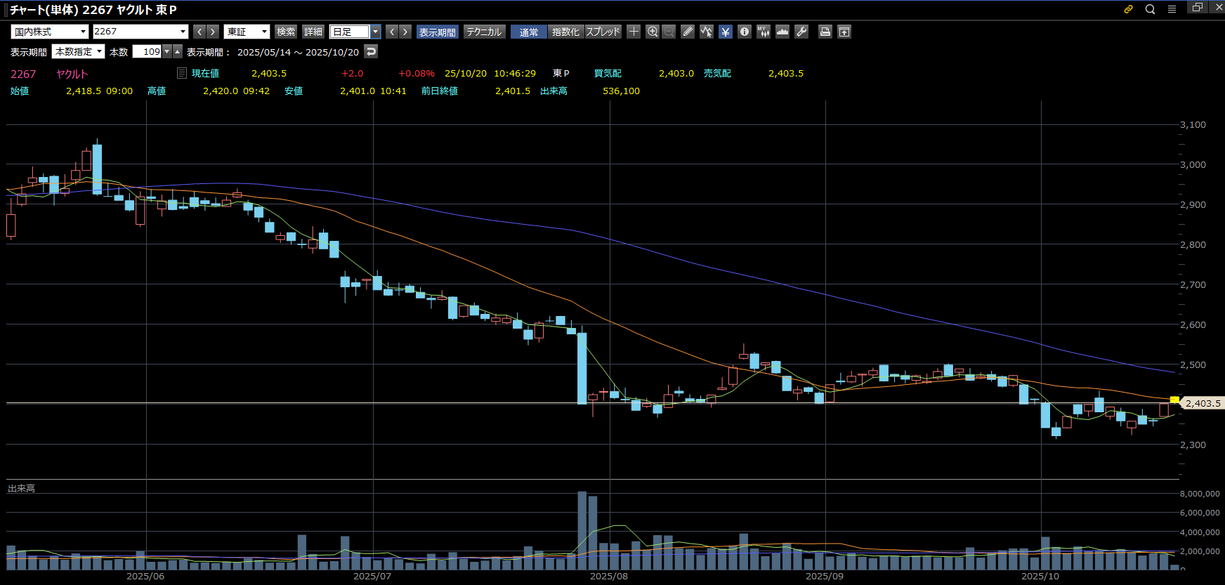Open the hamburger menu at top right
Viewport: 1225px width, 585px height.
coord(1172,9)
